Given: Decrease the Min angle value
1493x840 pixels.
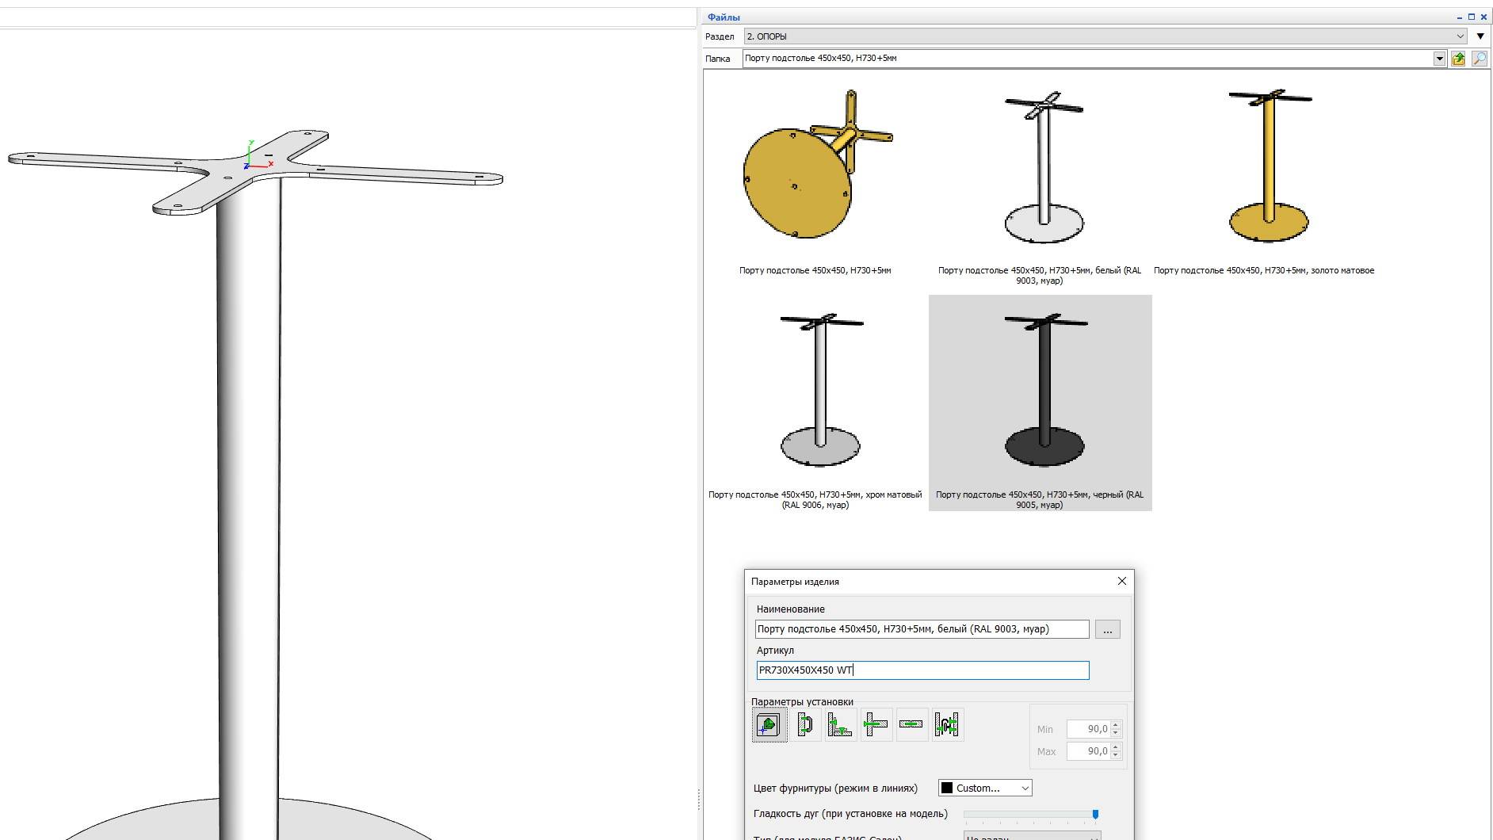Looking at the screenshot, I should tap(1116, 733).
